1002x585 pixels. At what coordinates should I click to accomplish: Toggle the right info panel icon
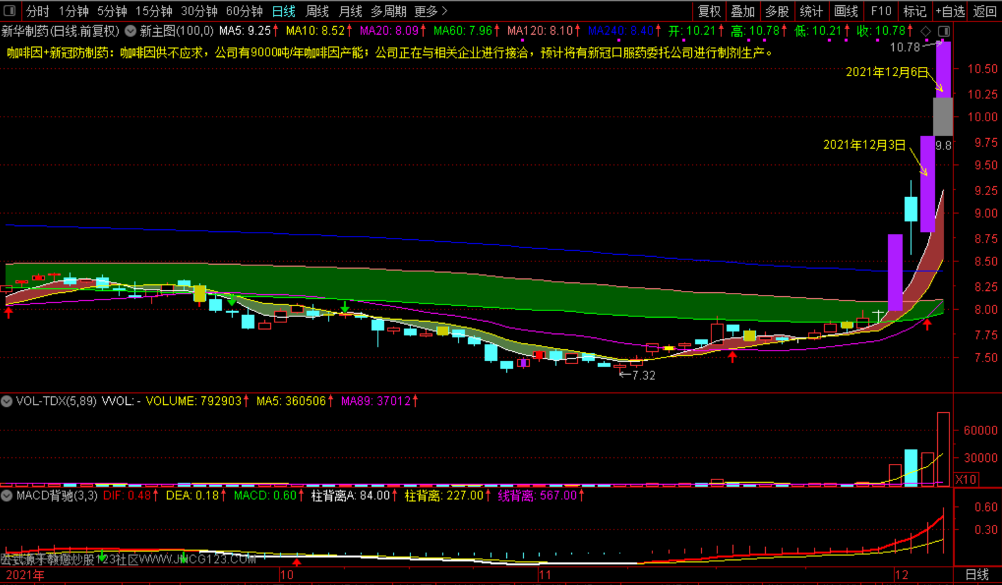click(x=944, y=31)
